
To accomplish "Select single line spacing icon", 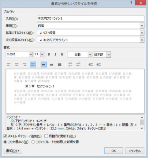I will 44,65.
